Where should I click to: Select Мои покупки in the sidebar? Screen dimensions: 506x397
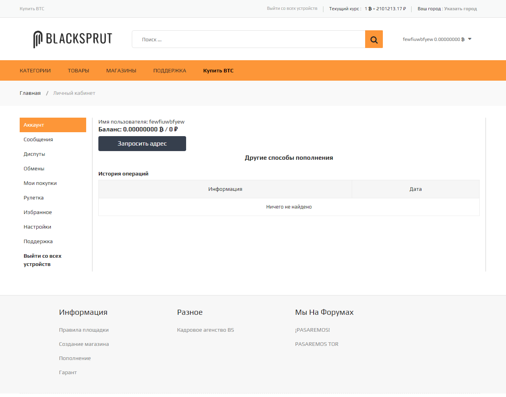(x=40, y=183)
